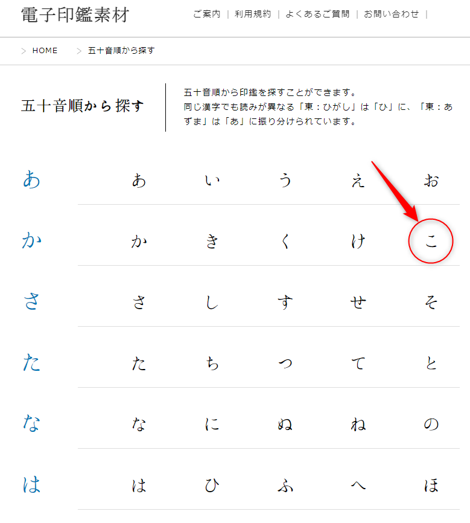Viewport: 470px width, 523px height.
Task: Choose the に kana link
Action: point(212,425)
